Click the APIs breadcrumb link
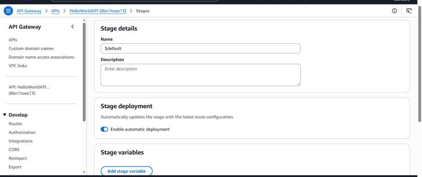This screenshot has height=177, width=422. 56,11
